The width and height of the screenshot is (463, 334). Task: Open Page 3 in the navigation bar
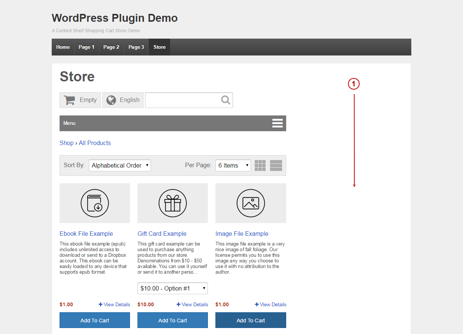[x=136, y=47]
